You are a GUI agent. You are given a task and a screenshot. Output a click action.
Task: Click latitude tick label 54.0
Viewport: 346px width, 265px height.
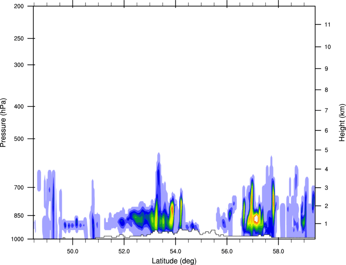176,251
